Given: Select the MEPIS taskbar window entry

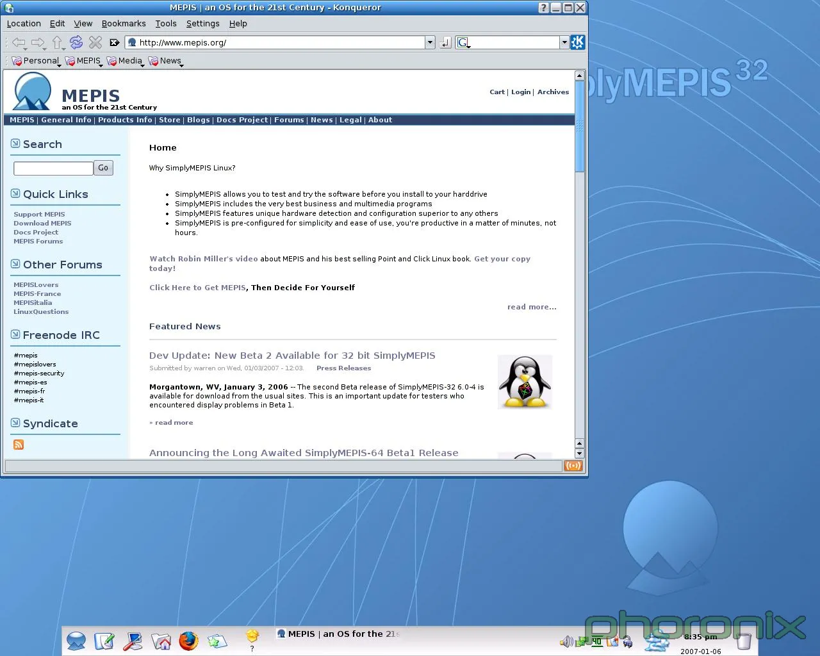Looking at the screenshot, I should tap(338, 634).
